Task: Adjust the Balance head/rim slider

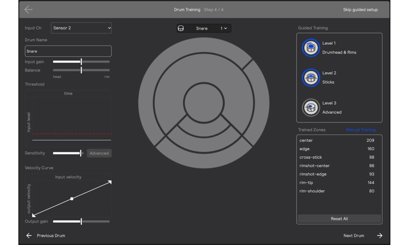Action: tap(81, 70)
